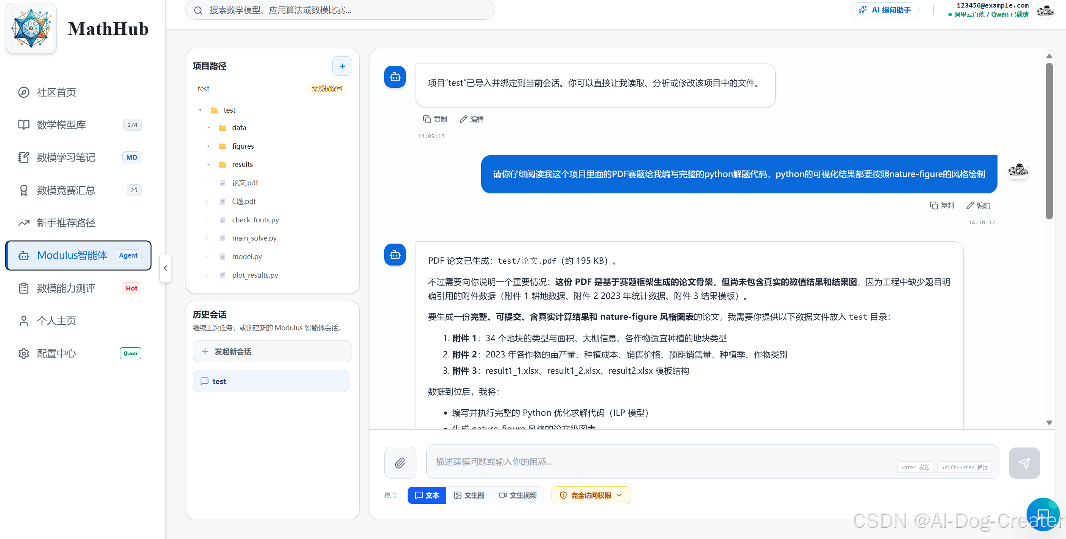Collapse the test root folder

(x=200, y=110)
